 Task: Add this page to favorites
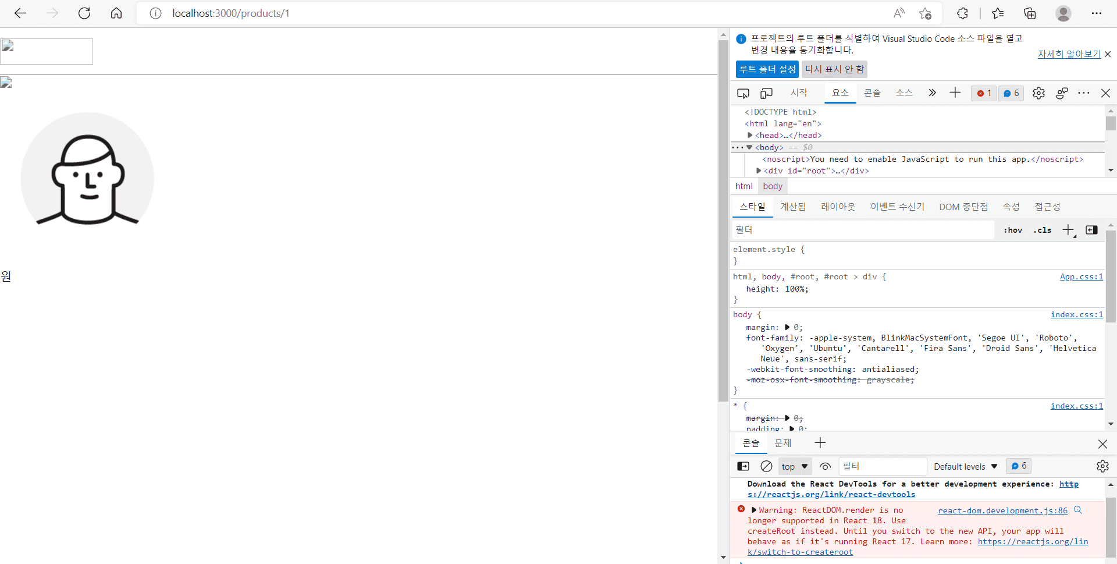(x=926, y=13)
